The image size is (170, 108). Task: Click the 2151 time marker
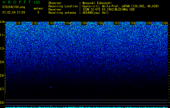pos(19,23)
